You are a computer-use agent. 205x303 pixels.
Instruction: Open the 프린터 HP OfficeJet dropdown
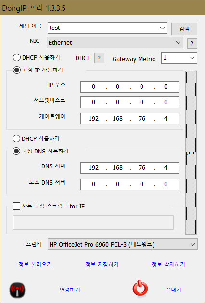(123, 244)
